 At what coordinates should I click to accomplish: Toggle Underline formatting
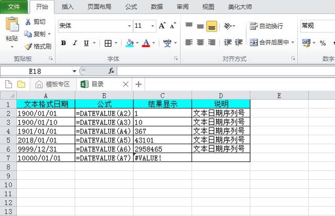(x=86, y=43)
